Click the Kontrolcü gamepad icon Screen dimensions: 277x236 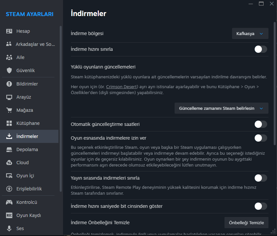tap(9, 202)
